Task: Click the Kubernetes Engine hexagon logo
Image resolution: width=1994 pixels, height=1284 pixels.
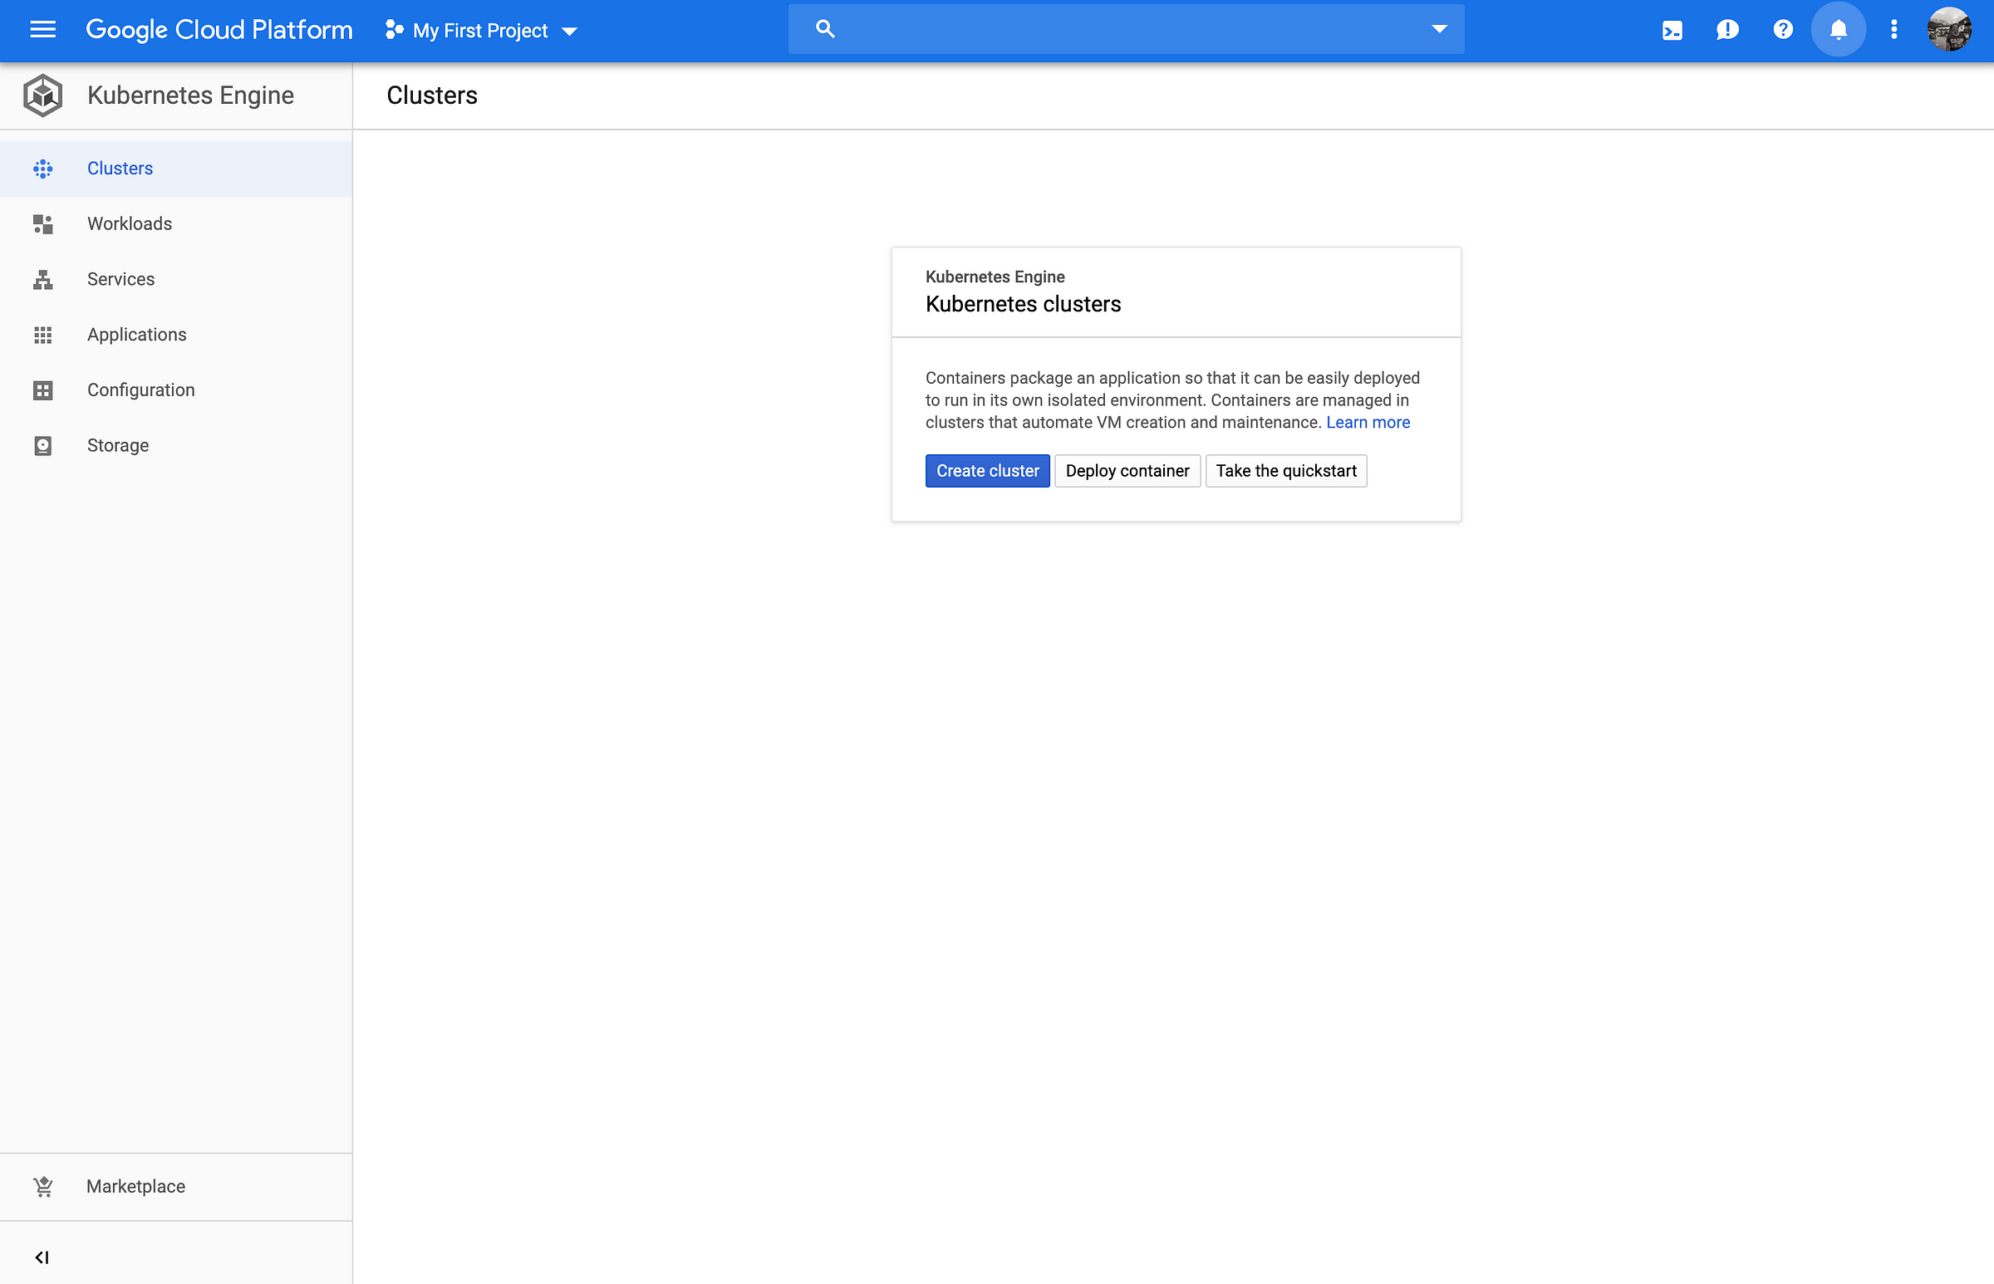Action: (42, 95)
